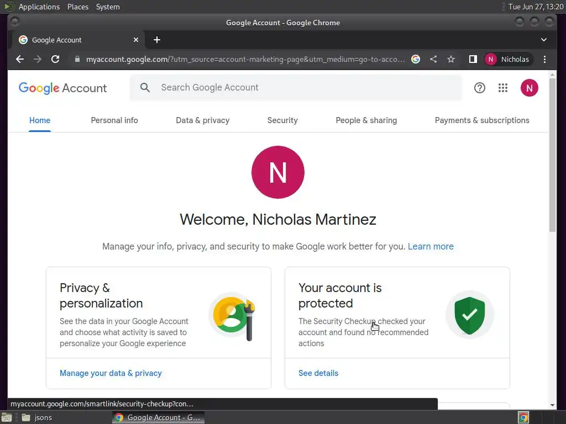Open the jsons folder in the taskbar
The height and width of the screenshot is (424, 566).
37,417
